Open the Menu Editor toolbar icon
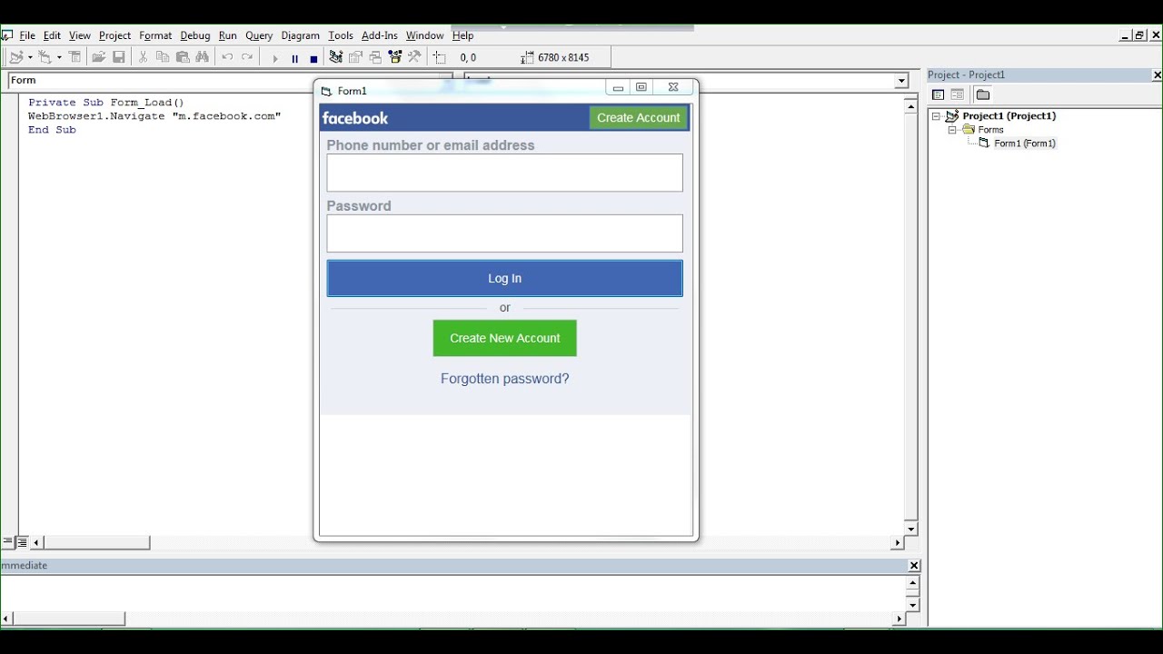Screen dimensions: 1163x654 tap(75, 57)
